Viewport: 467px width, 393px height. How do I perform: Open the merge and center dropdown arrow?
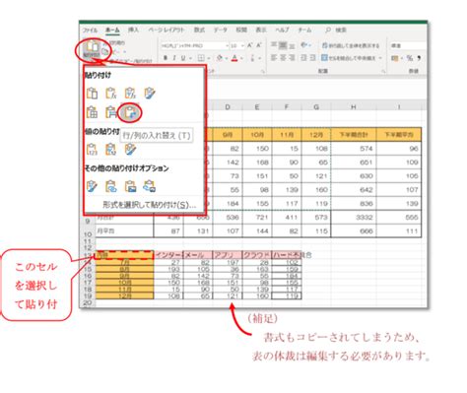[x=380, y=58]
